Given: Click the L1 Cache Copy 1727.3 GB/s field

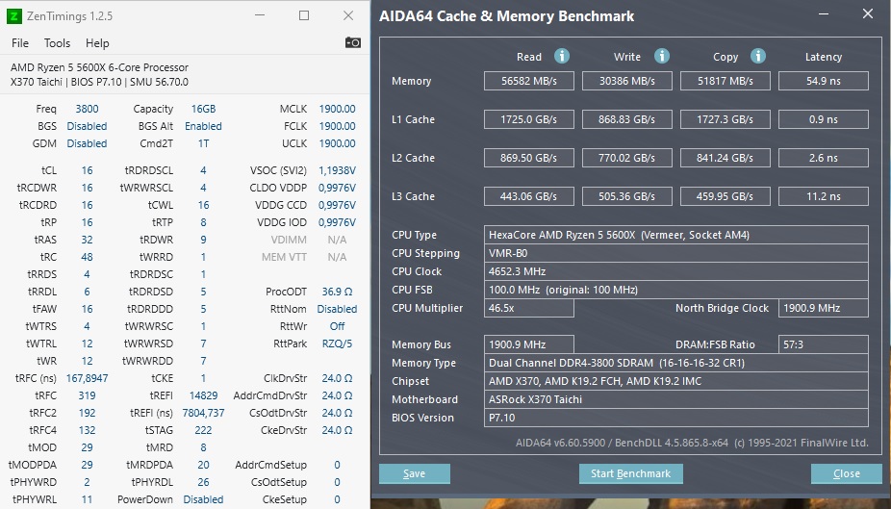Looking at the screenshot, I should [726, 119].
